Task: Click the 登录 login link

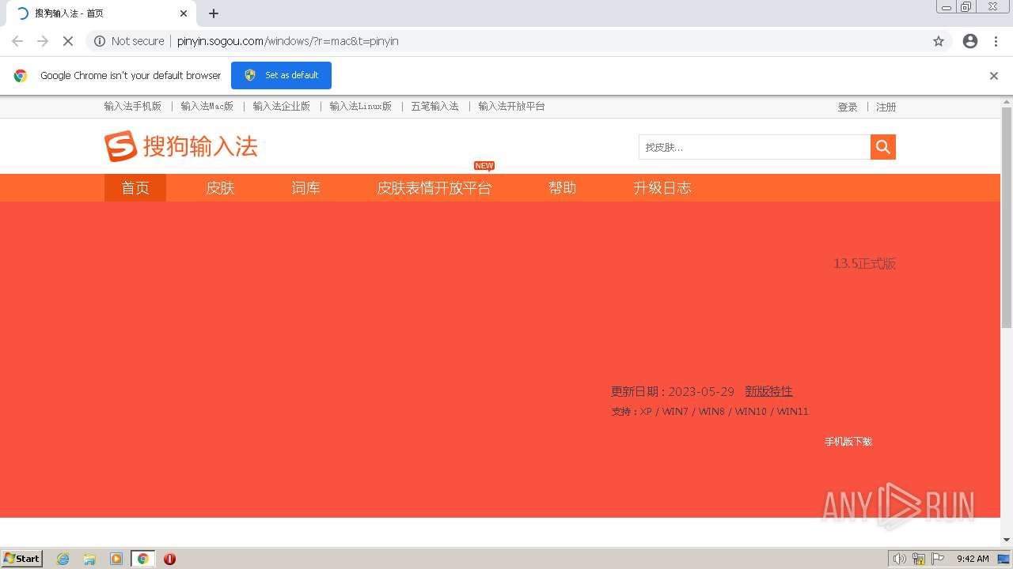Action: (848, 107)
